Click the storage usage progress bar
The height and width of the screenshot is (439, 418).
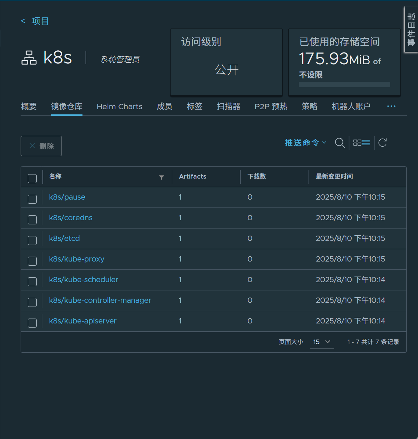pyautogui.click(x=345, y=84)
